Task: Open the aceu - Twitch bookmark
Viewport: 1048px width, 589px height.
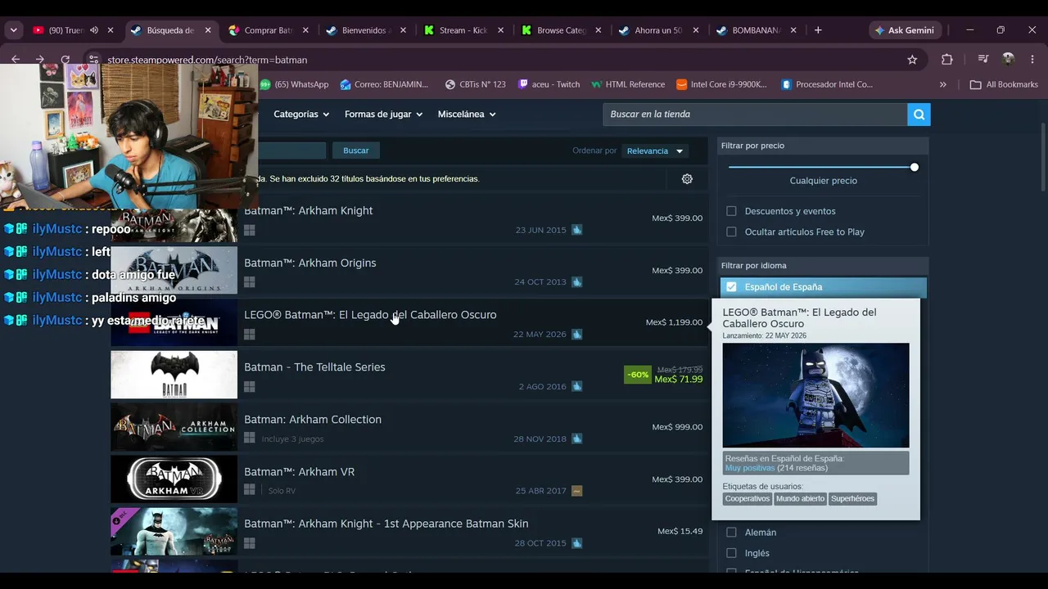Action: pyautogui.click(x=549, y=84)
